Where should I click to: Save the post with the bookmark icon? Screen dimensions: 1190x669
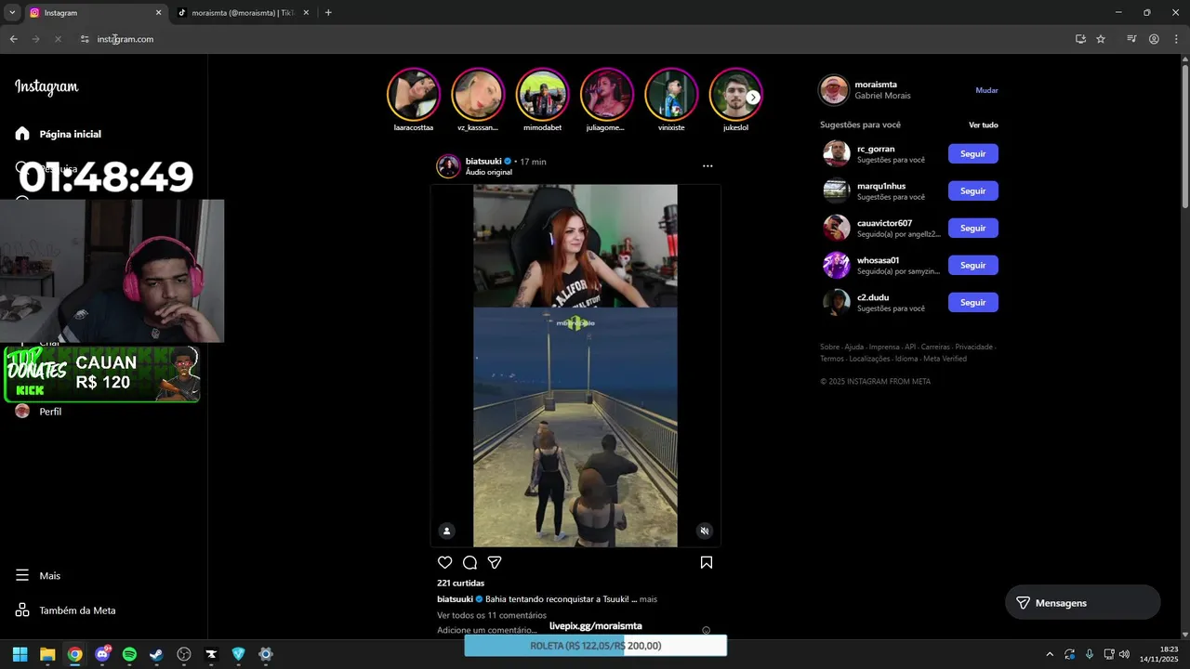707,562
